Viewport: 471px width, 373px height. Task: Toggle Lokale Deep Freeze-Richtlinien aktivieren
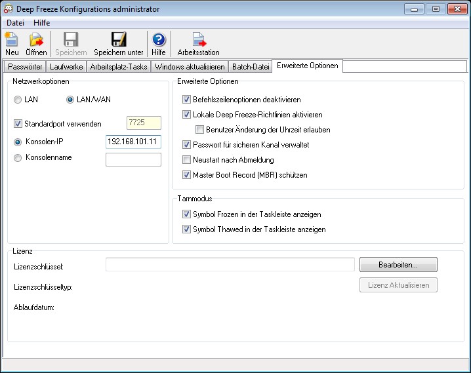coord(186,114)
